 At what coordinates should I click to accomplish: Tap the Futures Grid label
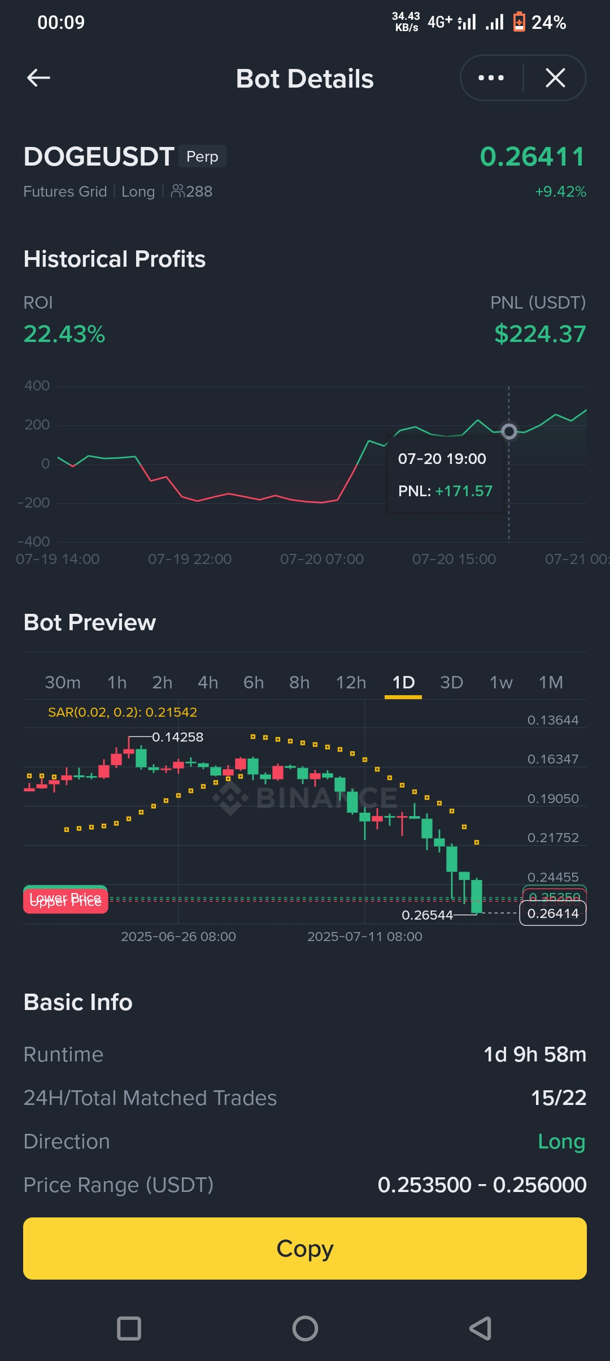65,192
